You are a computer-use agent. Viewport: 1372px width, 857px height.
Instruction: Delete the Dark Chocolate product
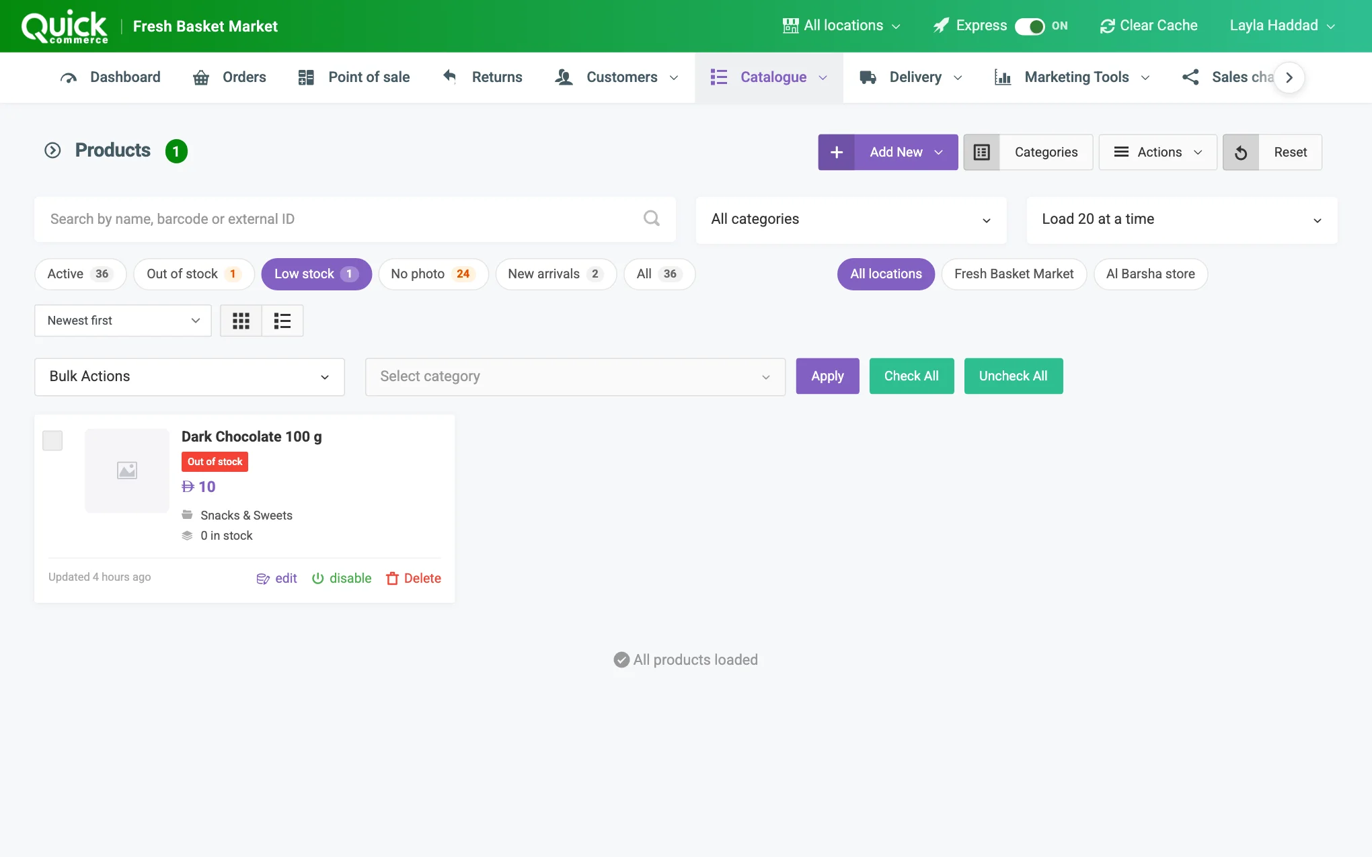(x=414, y=578)
